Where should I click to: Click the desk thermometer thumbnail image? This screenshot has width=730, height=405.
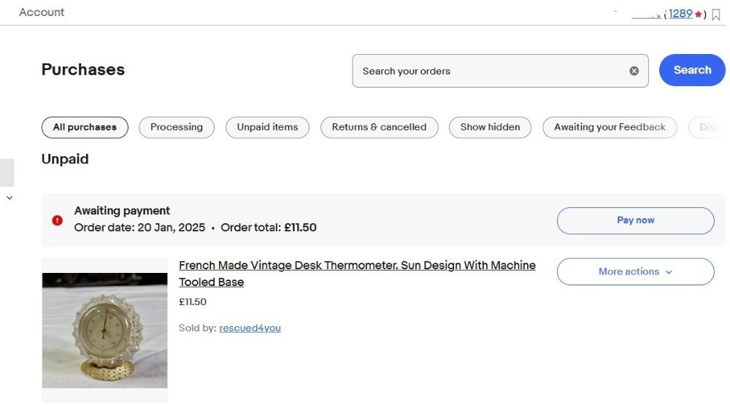pos(104,330)
